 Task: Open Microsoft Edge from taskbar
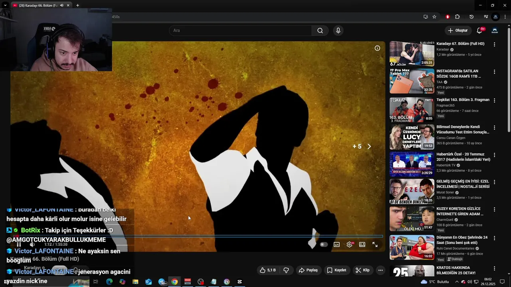point(109,282)
